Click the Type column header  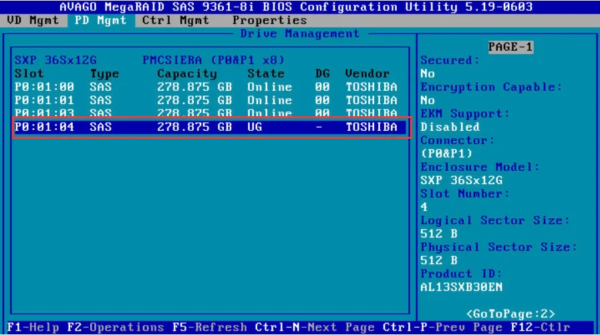click(x=104, y=73)
